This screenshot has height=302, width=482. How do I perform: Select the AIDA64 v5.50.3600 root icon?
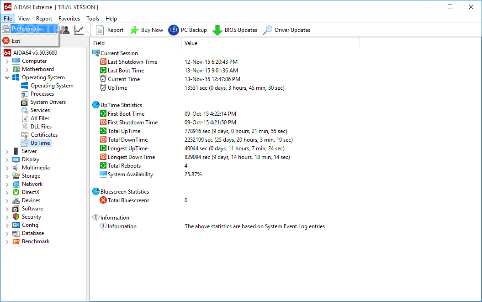7,53
